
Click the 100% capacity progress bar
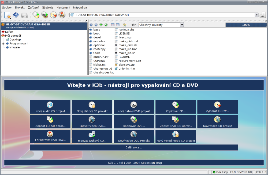coord(246,25)
